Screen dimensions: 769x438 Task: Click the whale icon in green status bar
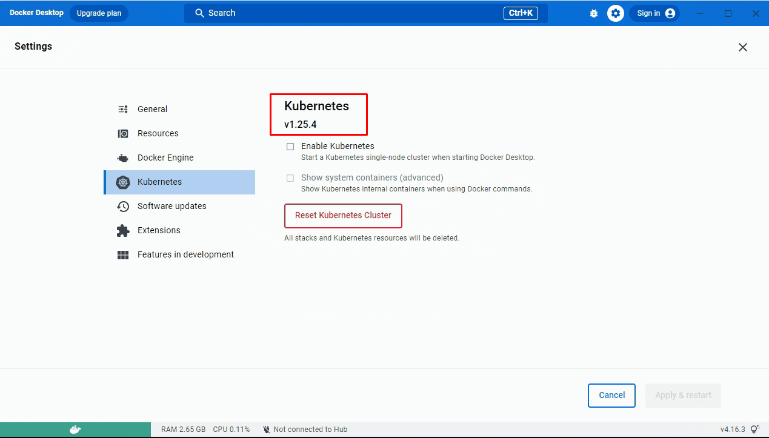point(75,430)
